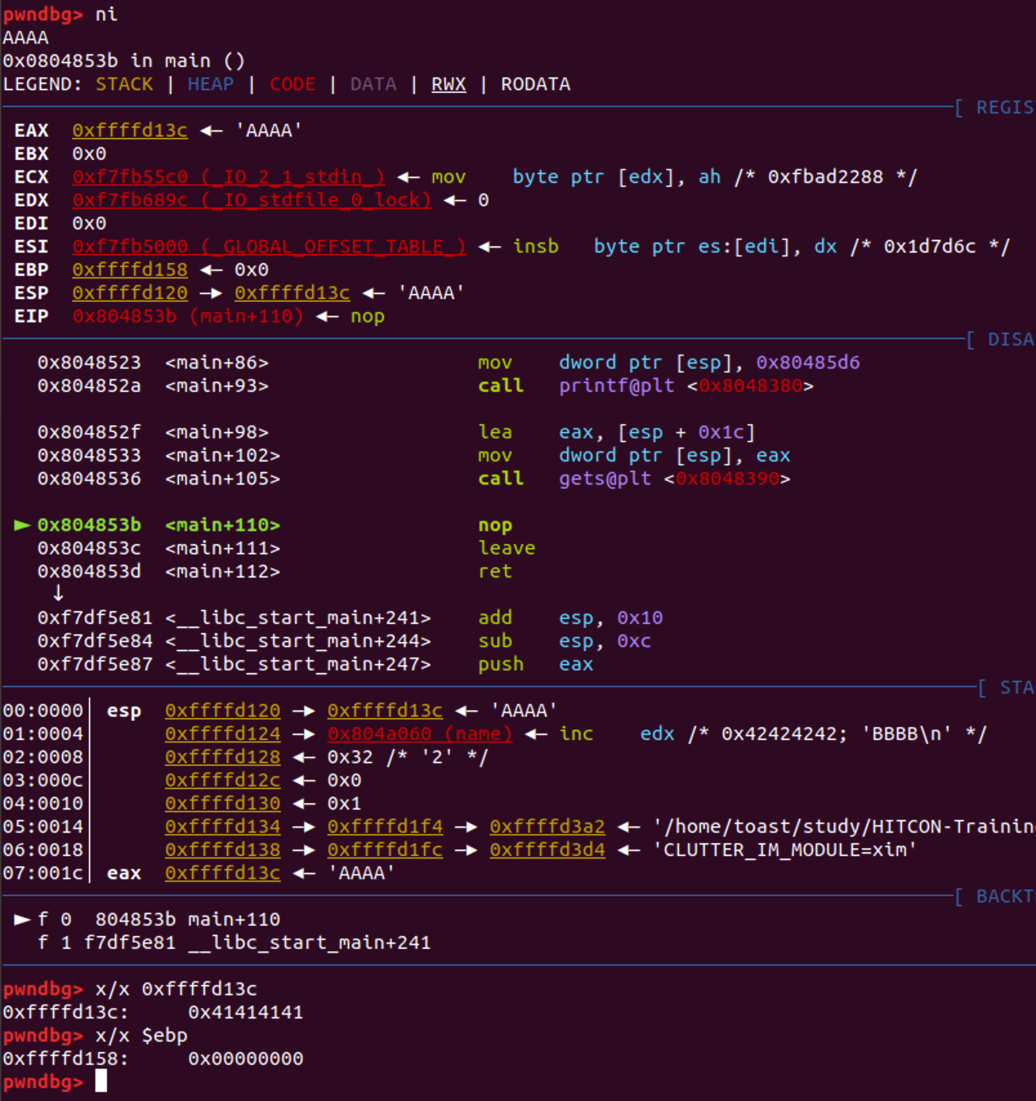Click the AAAA output line near top
The height and width of the screenshot is (1101, 1036).
coord(26,37)
